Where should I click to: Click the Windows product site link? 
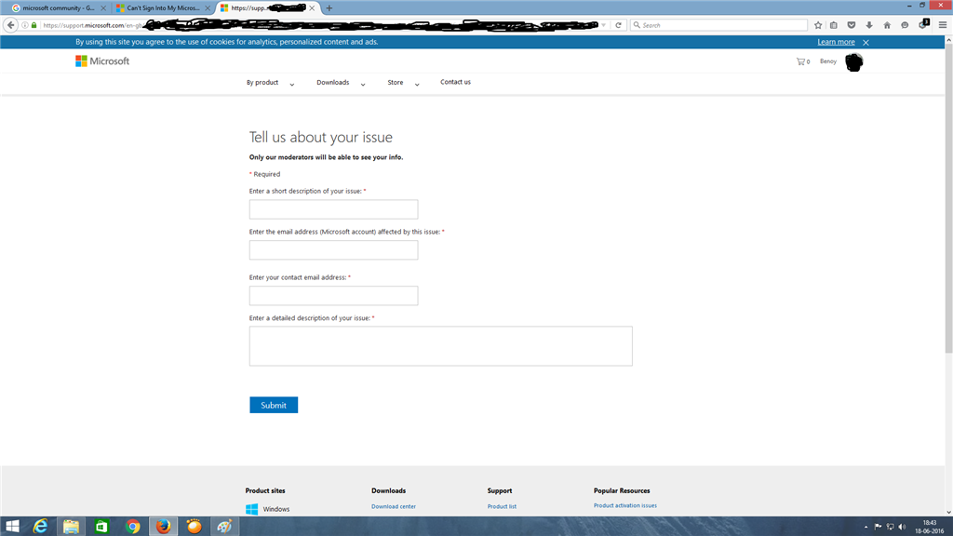268,509
